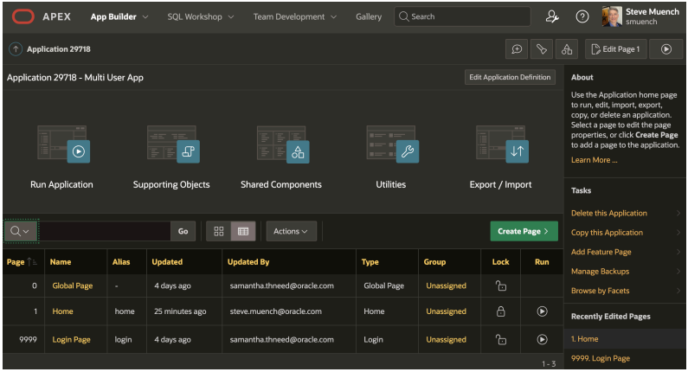Screen dimensions: 688x372
Task: Click the Alias column header
Action: [121, 262]
